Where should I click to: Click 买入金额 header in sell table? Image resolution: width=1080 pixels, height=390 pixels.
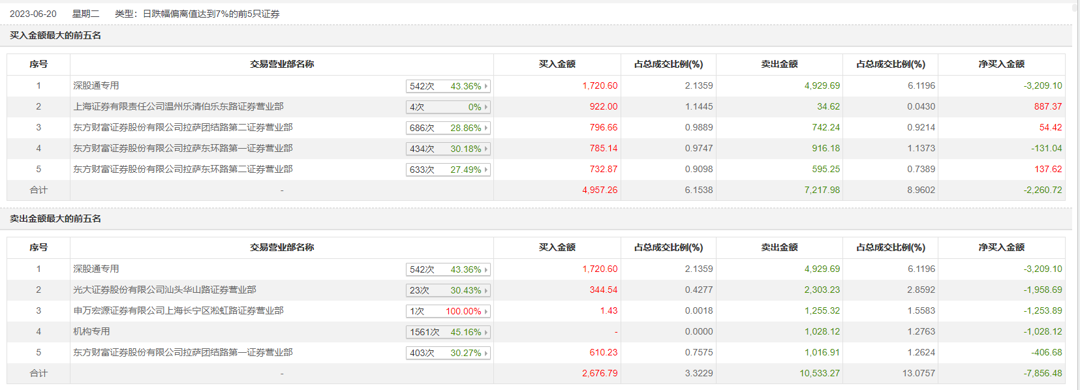(557, 247)
